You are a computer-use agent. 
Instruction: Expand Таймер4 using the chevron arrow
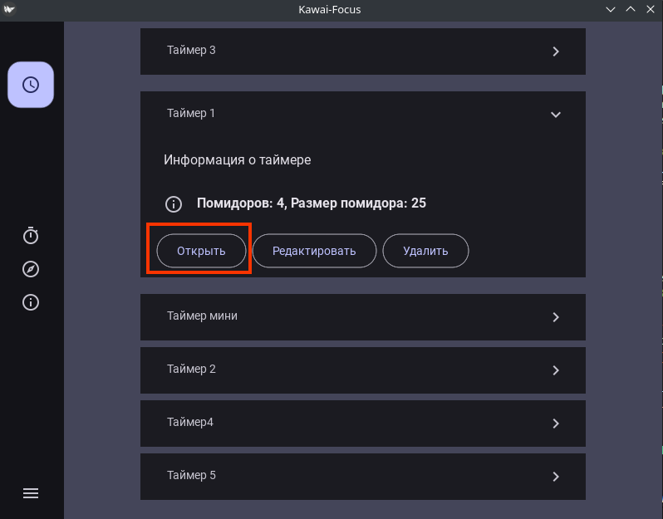556,424
